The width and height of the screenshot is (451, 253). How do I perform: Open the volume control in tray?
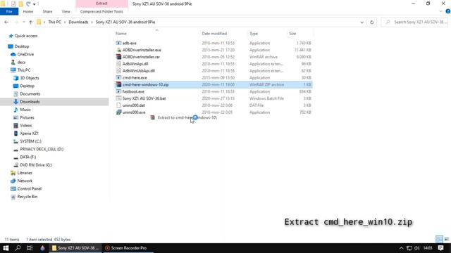click(416, 248)
